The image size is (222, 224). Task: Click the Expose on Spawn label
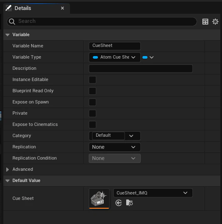click(x=31, y=102)
